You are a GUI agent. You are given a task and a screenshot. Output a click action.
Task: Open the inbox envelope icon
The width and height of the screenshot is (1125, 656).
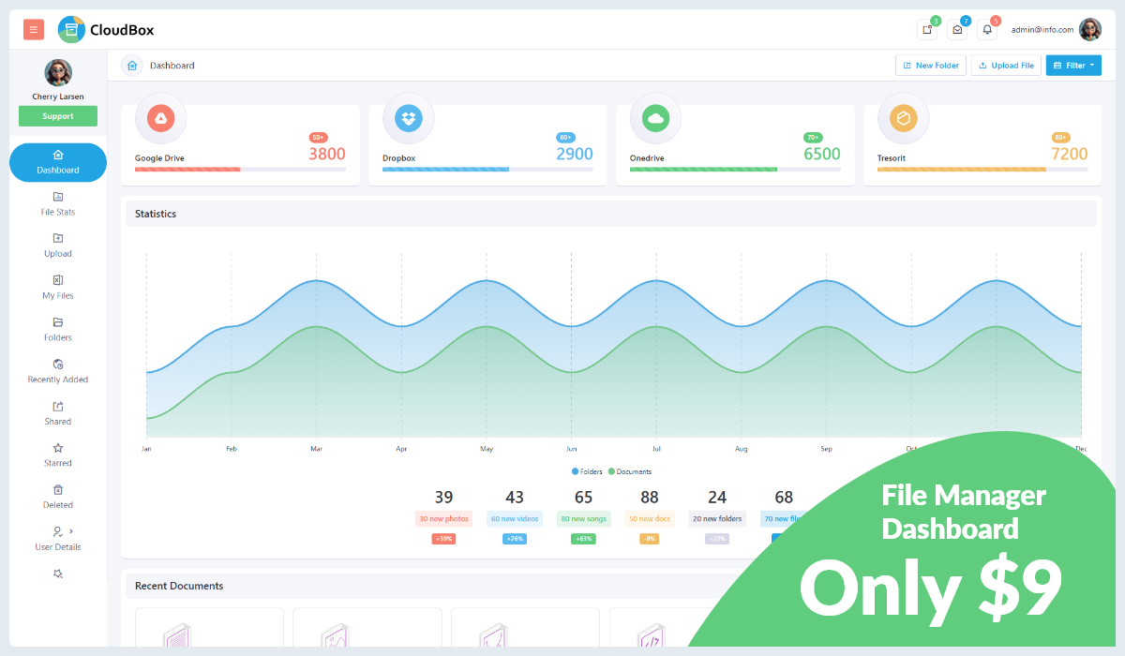point(957,29)
